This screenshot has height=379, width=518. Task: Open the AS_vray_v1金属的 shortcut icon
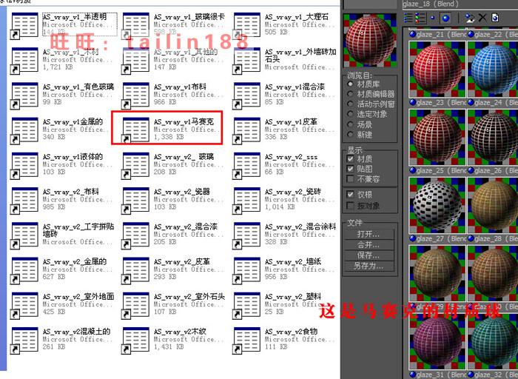24,130
